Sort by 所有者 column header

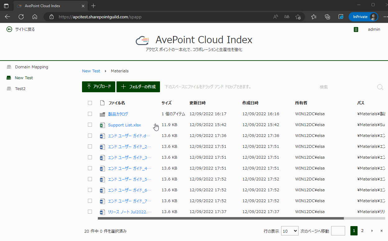pos(301,103)
